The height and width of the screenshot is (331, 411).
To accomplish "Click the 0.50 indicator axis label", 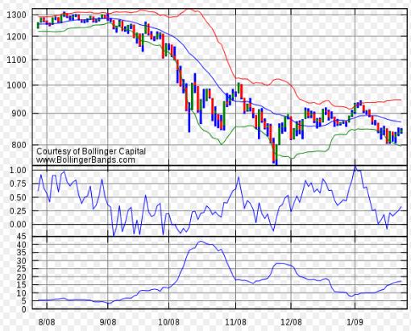I will click(18, 197).
